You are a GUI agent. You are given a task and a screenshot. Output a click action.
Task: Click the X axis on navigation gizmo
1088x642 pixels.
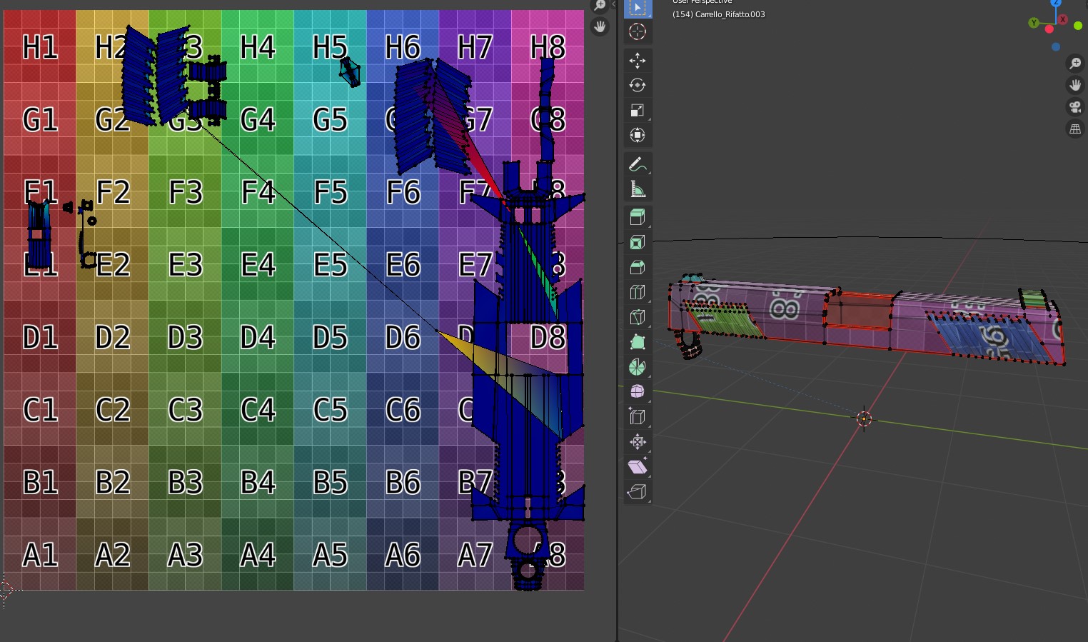coord(1063,19)
